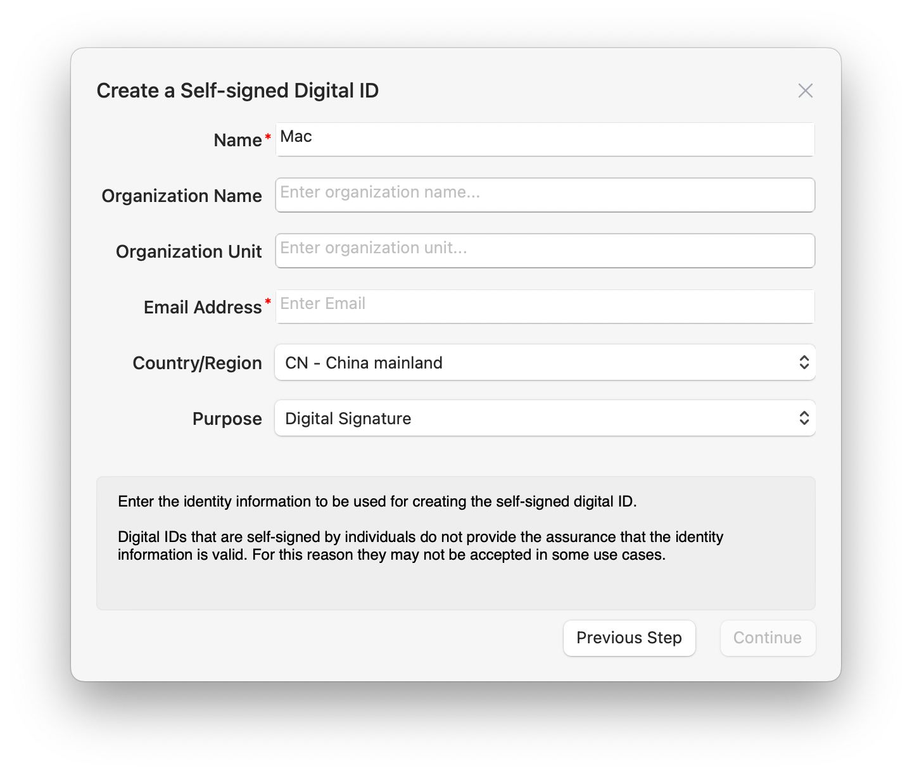
Task: Click the Purpose label text
Action: [227, 419]
